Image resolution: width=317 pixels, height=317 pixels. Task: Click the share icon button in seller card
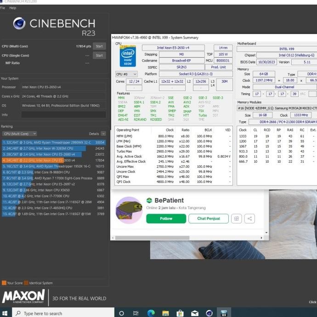click(249, 219)
